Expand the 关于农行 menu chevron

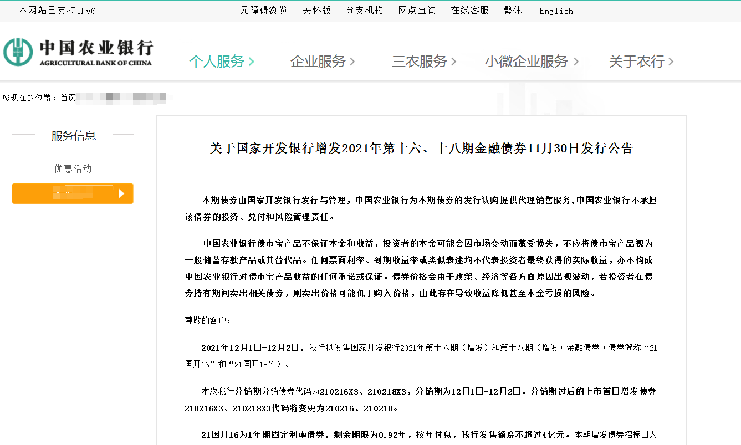[671, 62]
